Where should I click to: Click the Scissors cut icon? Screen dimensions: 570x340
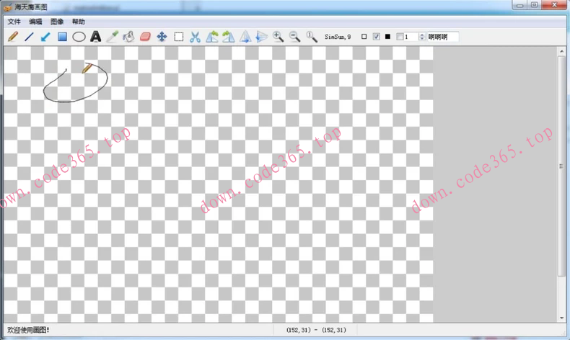[x=196, y=37]
